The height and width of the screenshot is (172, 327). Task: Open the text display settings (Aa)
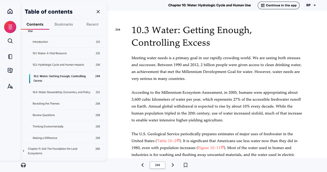[10, 86]
